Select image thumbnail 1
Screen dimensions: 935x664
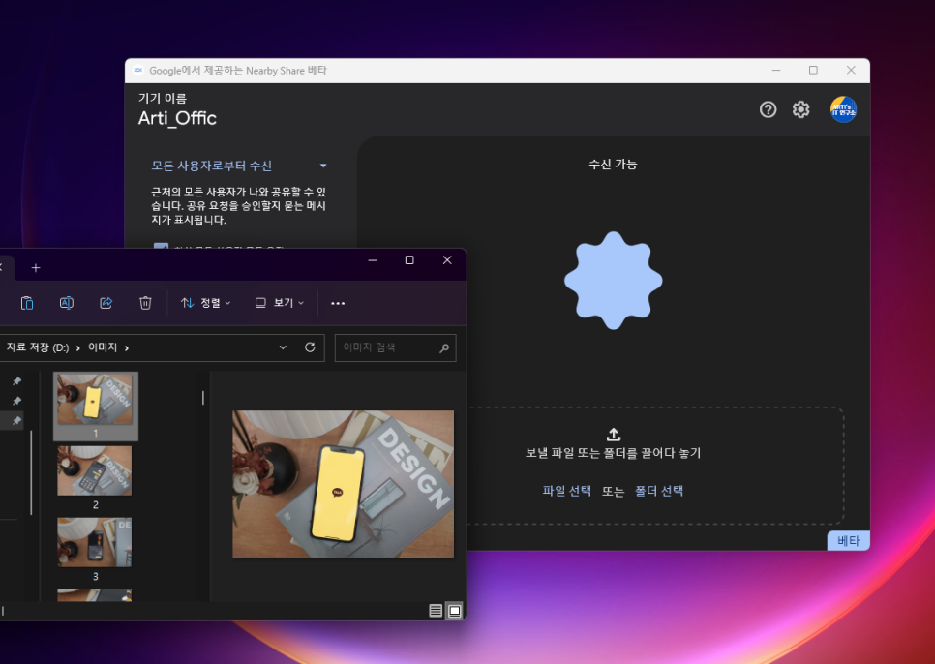tap(96, 406)
